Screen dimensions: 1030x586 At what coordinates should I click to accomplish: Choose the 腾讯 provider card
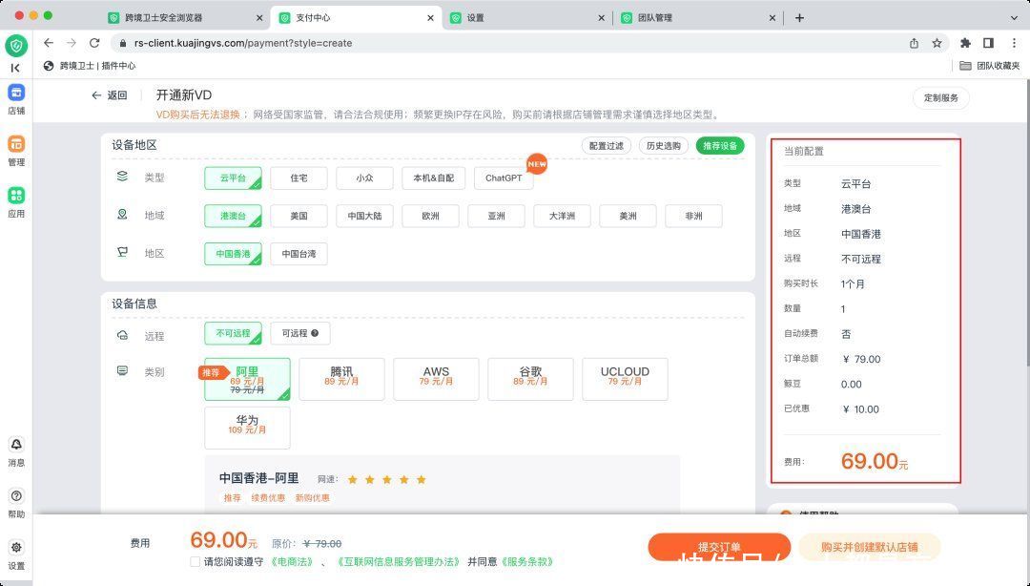point(341,379)
